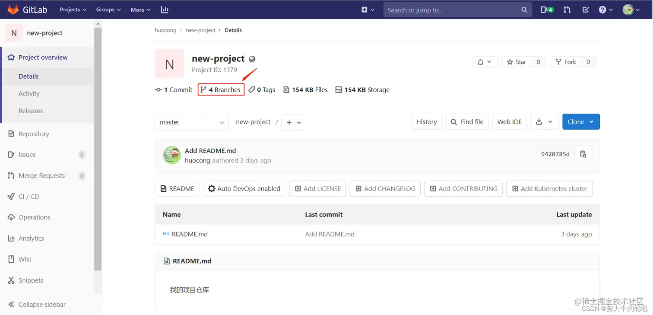
Task: Click the huocong author link
Action: tap(197, 160)
